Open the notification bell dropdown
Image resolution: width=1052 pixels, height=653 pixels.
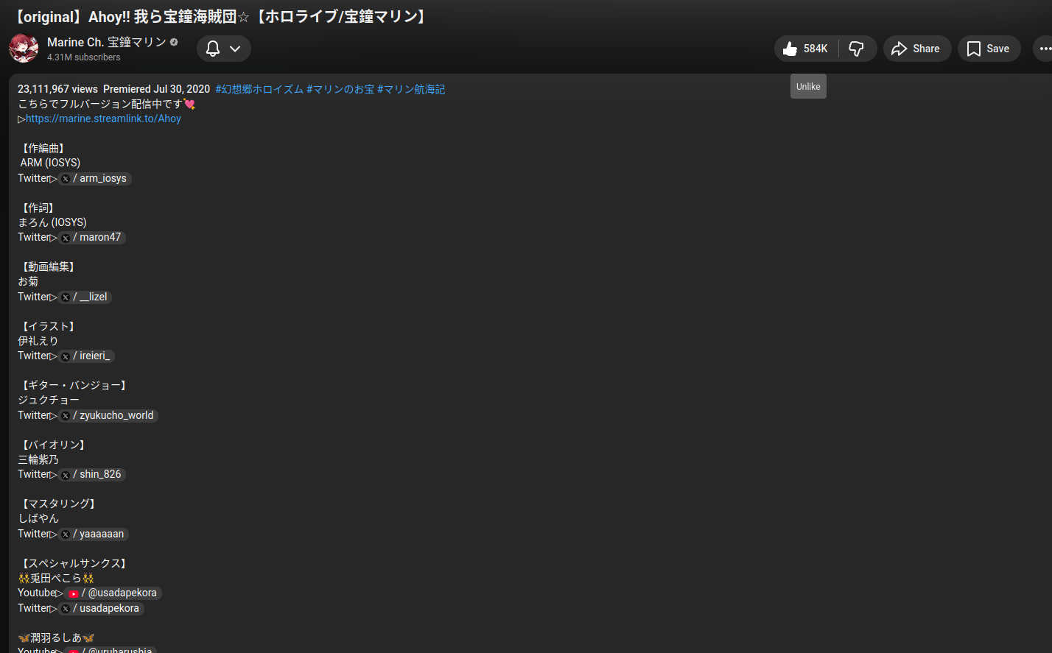[x=224, y=49]
